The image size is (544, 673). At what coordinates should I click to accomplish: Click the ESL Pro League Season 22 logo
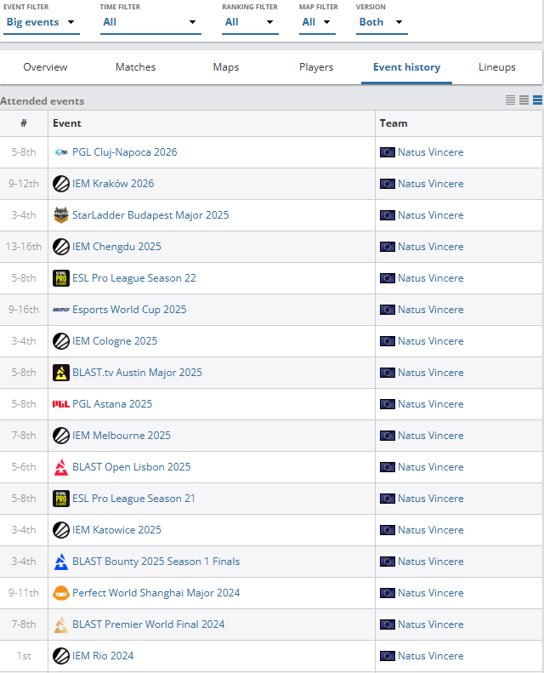tap(61, 278)
